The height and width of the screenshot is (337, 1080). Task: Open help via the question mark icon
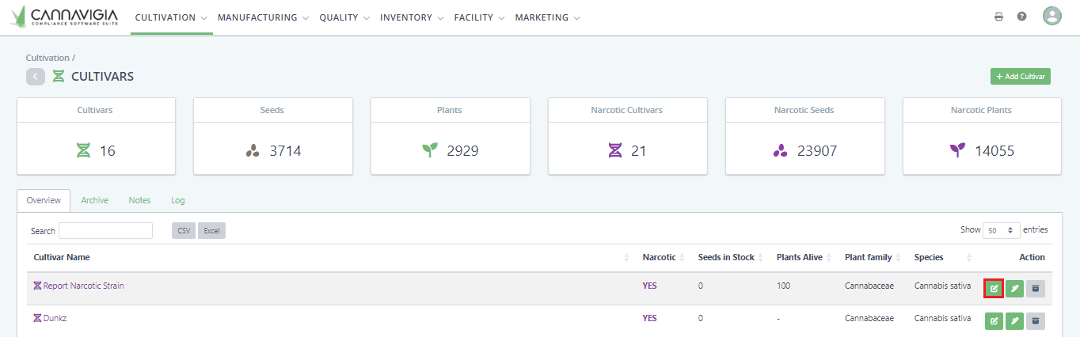coord(1022,17)
